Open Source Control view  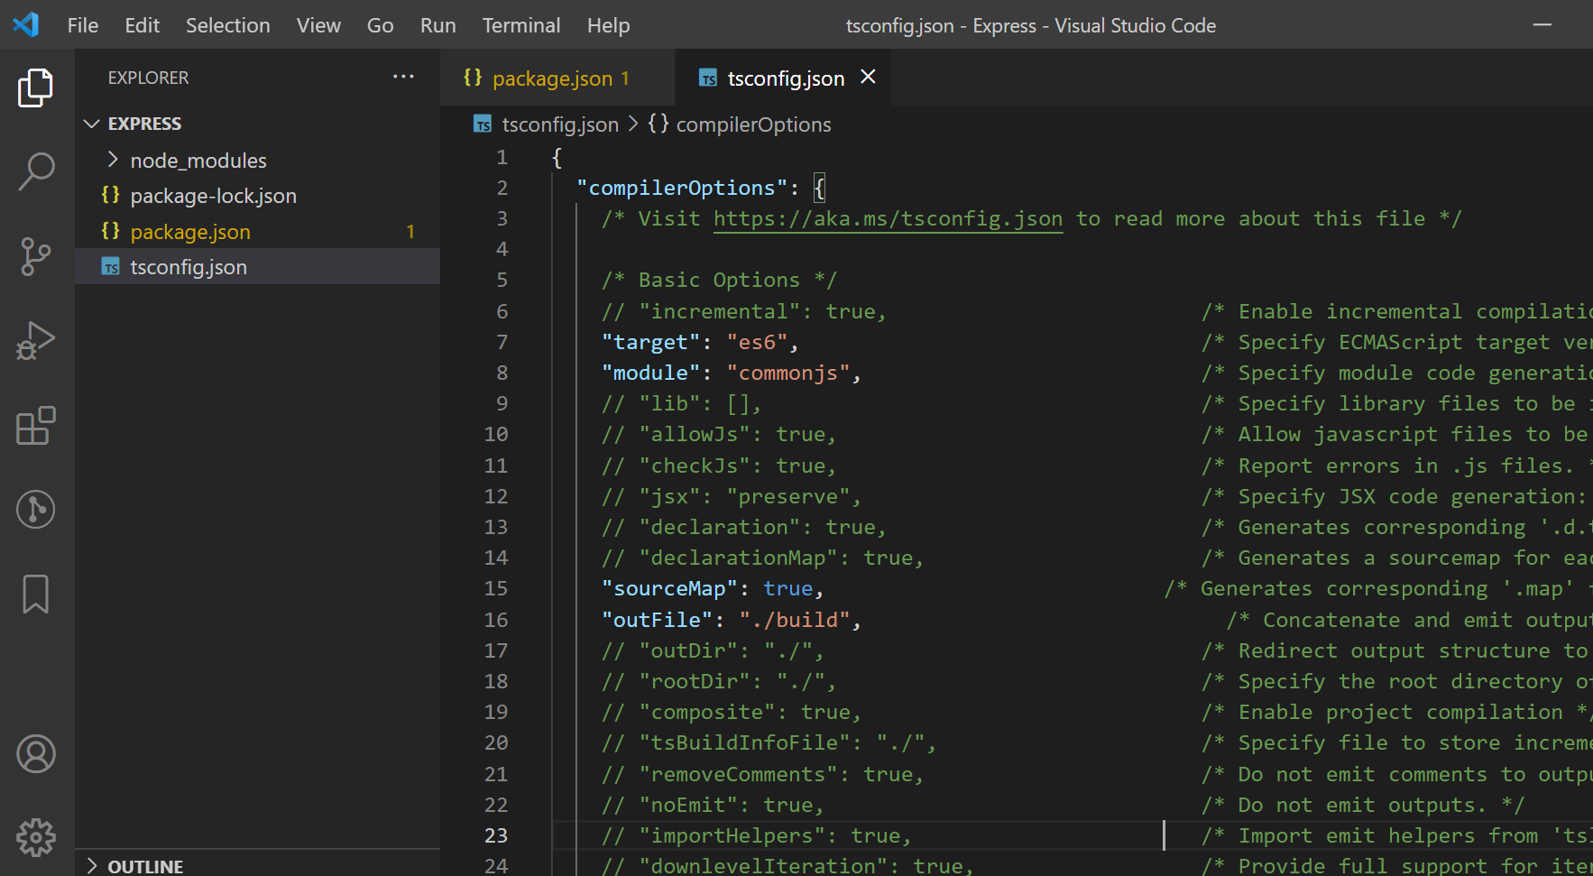(35, 256)
